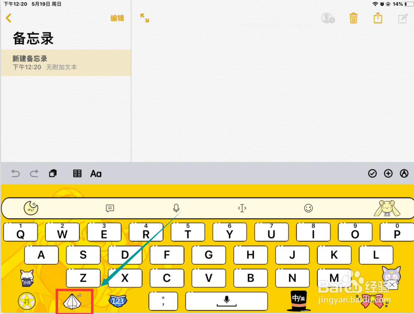The width and height of the screenshot is (414, 314).
Task: Open the 符 symbol keyboard
Action: [26, 301]
